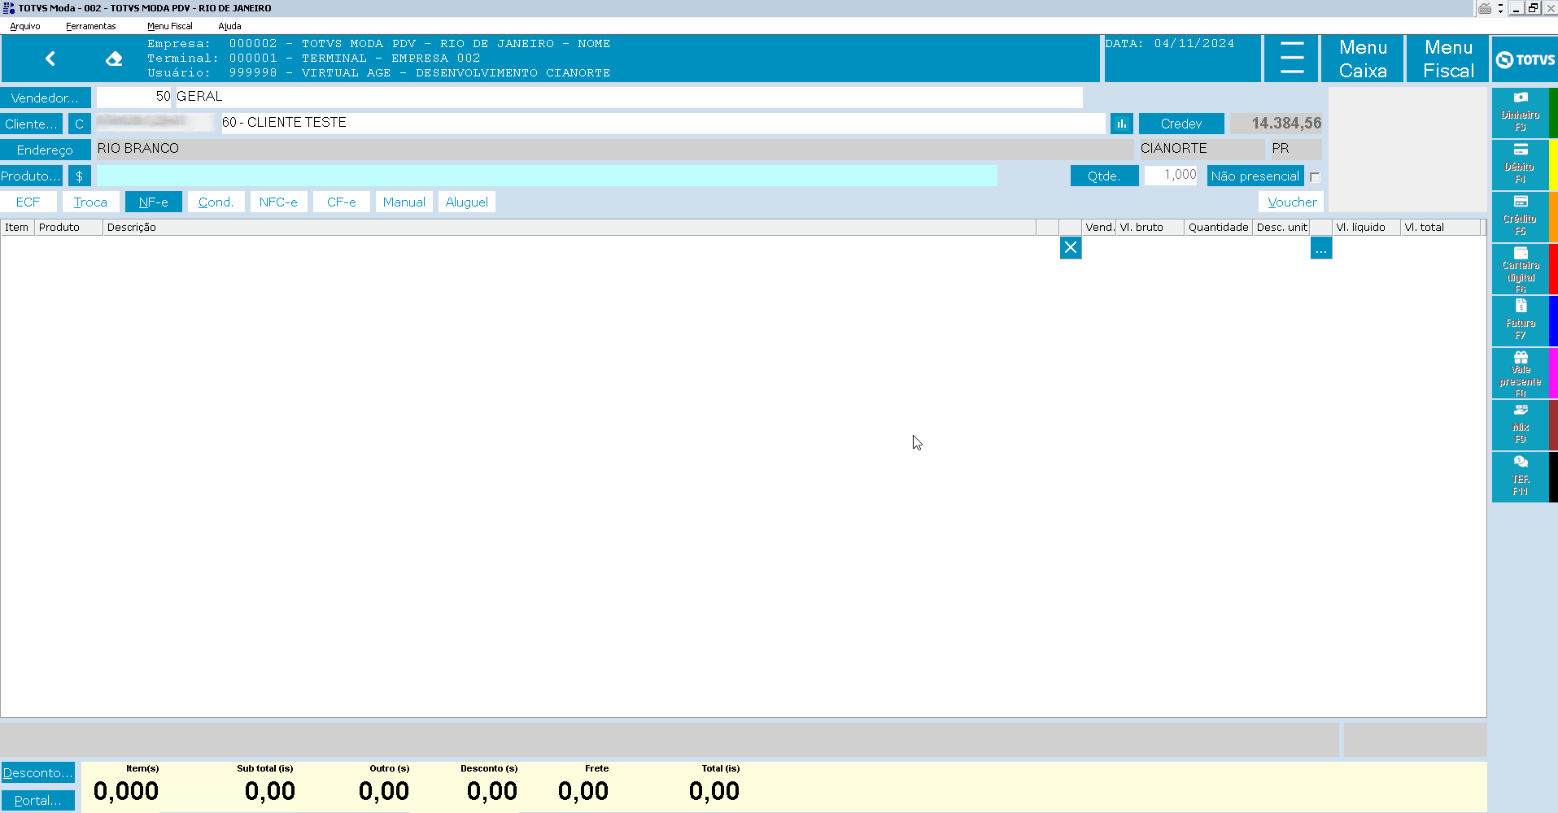Switch to the Troca tab
The width and height of the screenshot is (1558, 813).
pyautogui.click(x=90, y=202)
